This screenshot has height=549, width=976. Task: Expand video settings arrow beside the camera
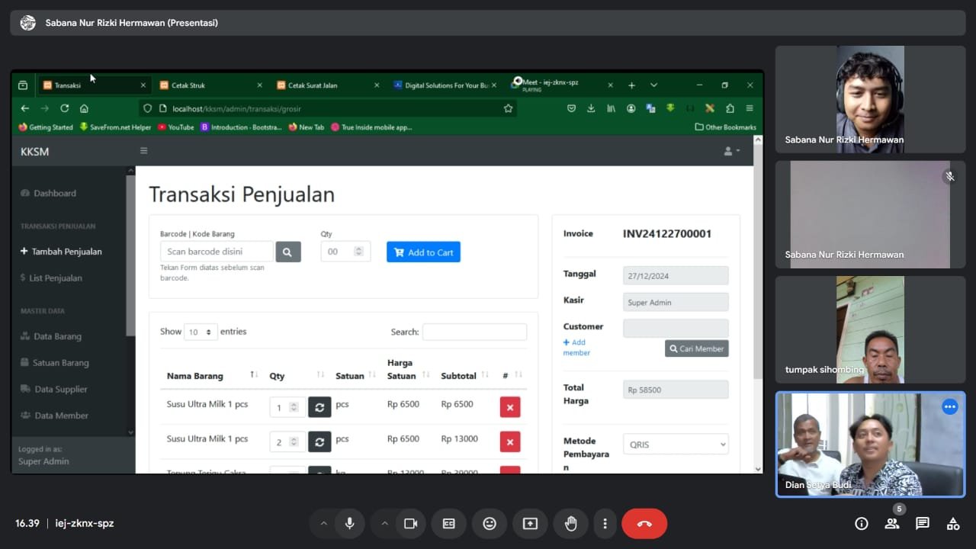tap(384, 524)
